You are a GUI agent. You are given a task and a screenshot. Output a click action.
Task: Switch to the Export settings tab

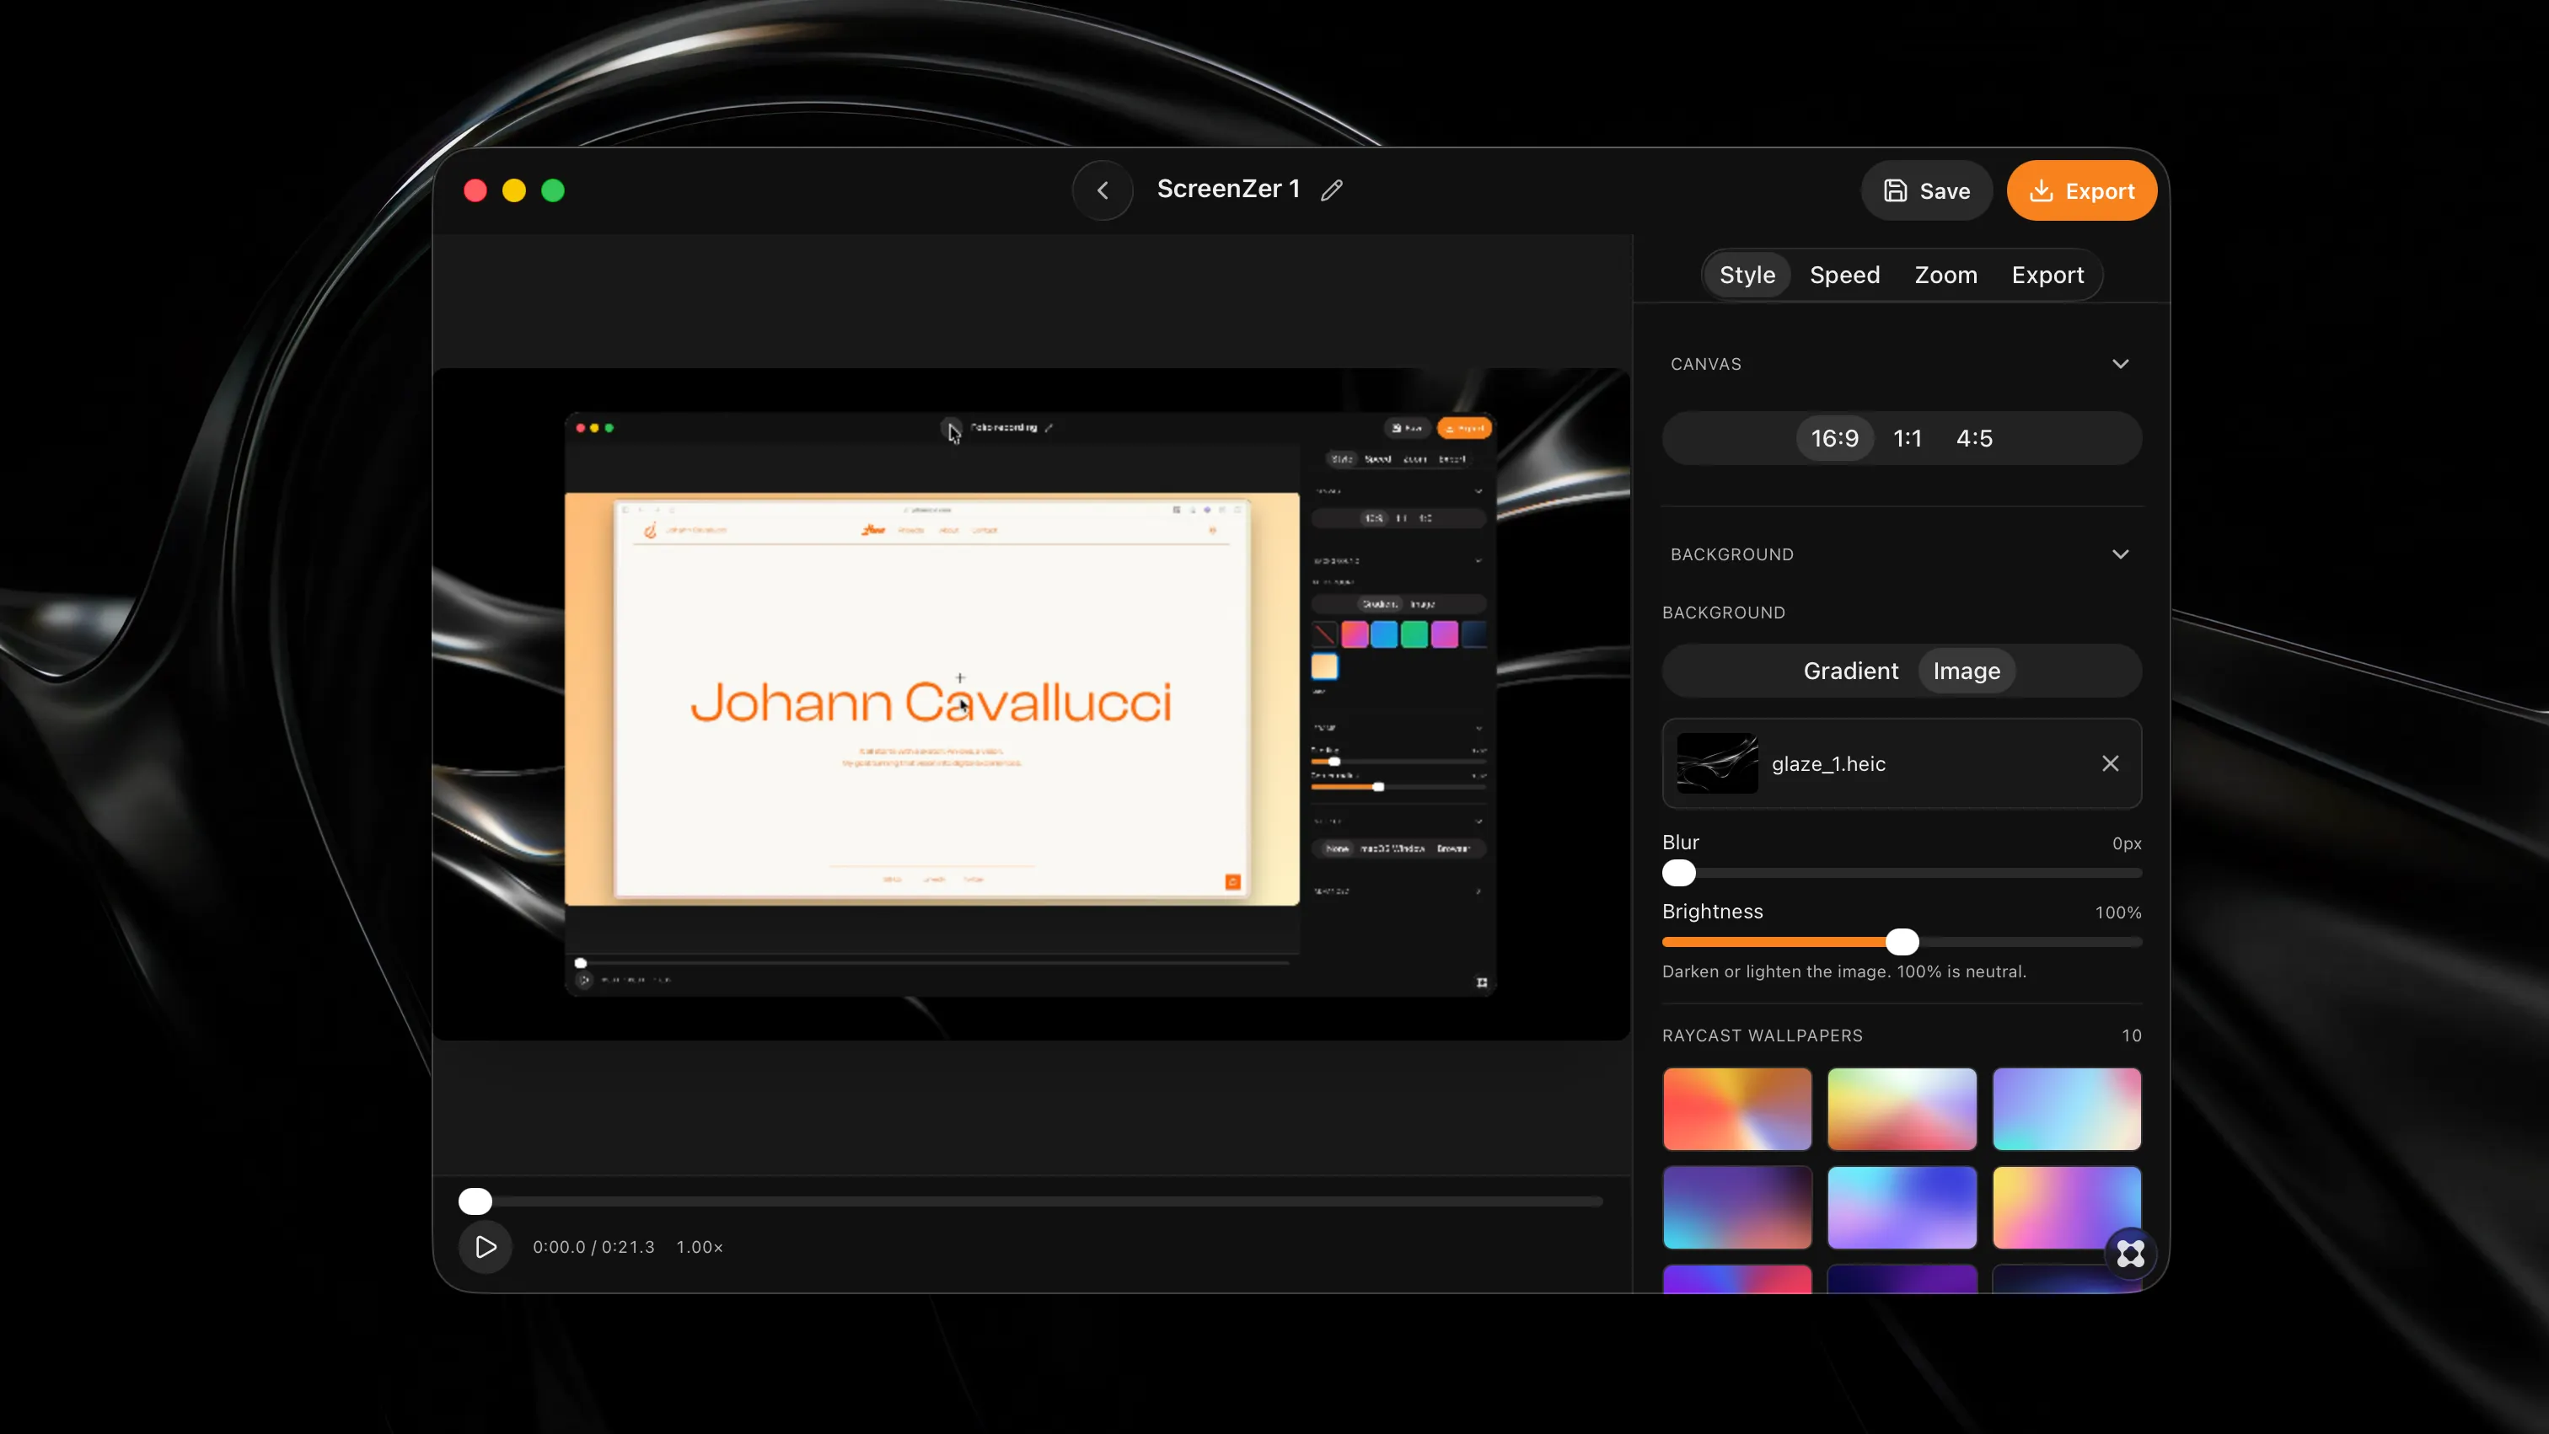(x=2047, y=275)
